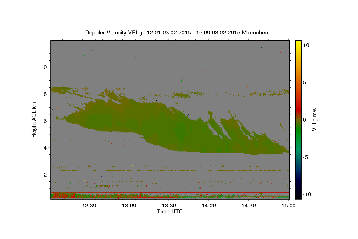Click the colorbar value 0 label
Screen dimensions: 358x239
tap(304, 120)
